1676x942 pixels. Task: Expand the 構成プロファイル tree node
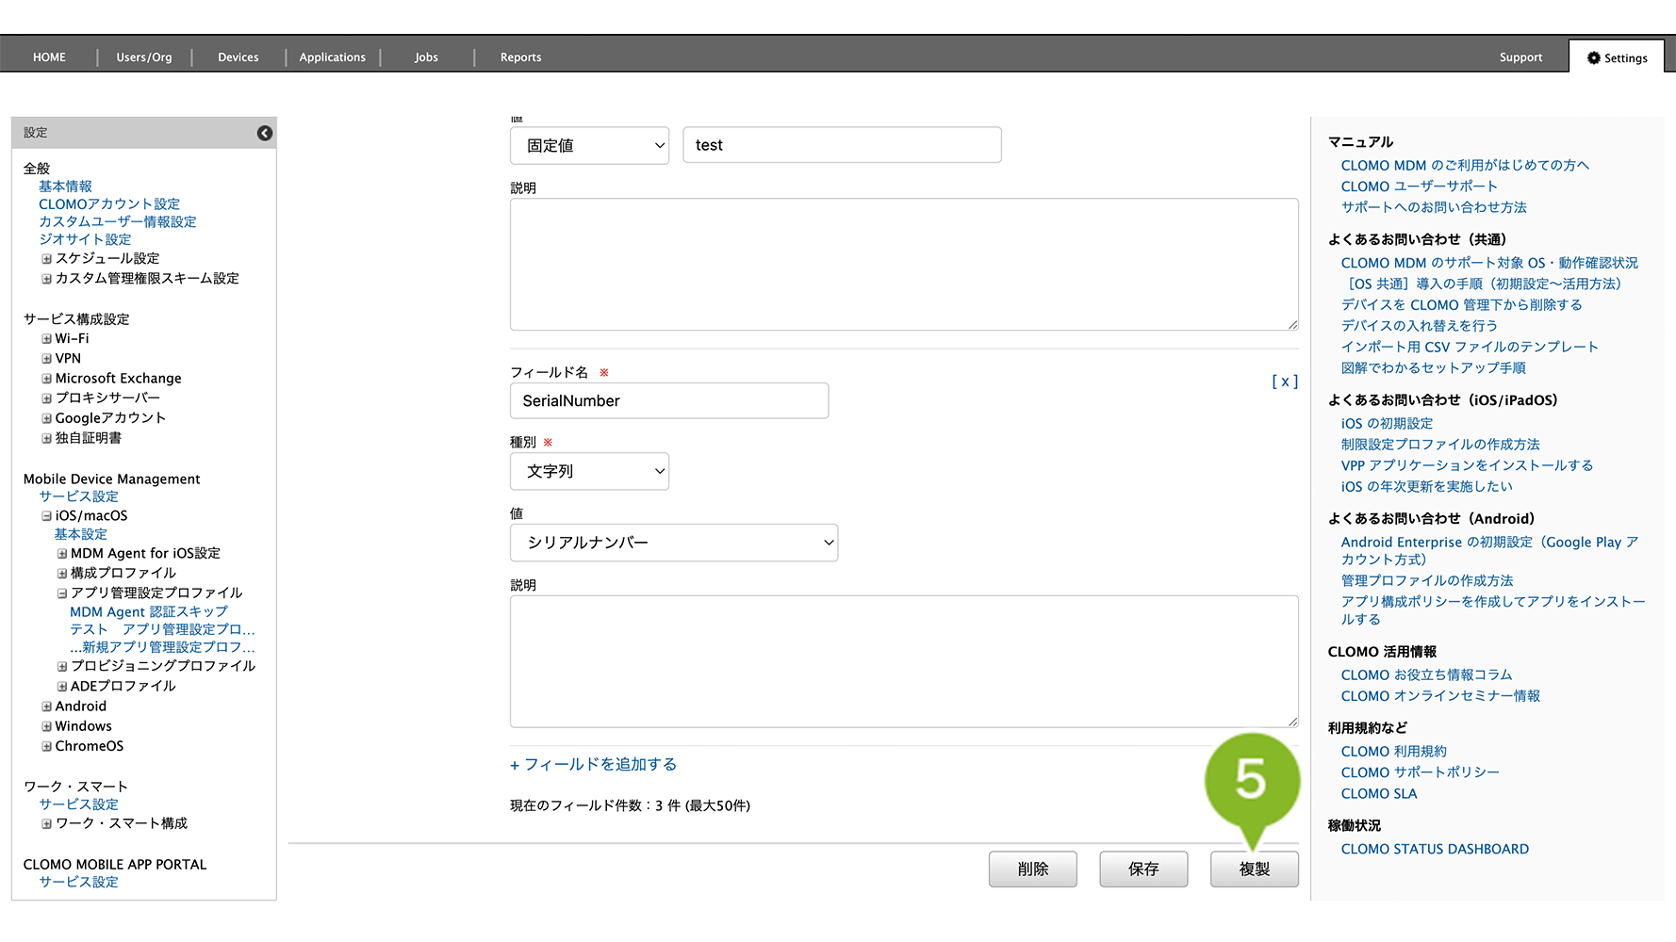coord(62,574)
